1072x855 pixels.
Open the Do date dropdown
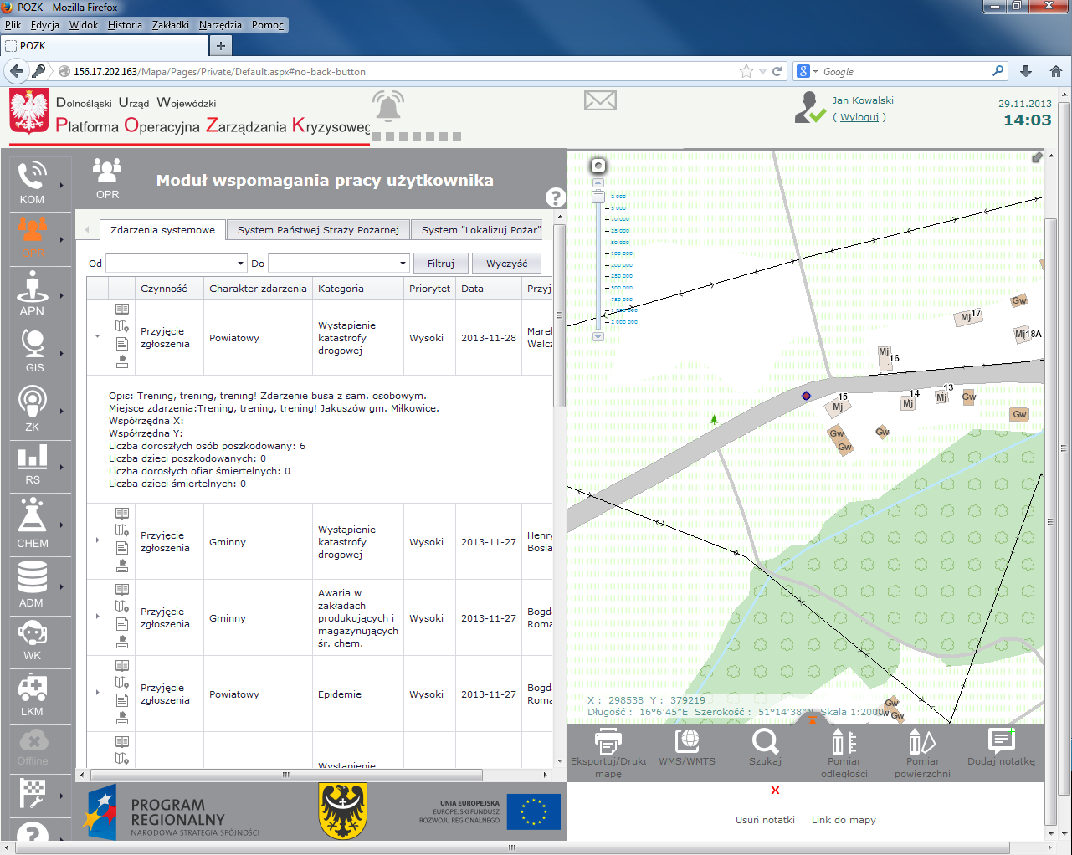[403, 264]
